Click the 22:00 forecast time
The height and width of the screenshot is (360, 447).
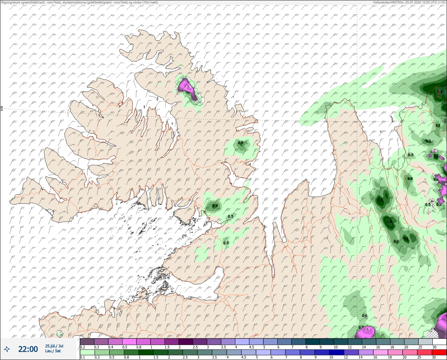[28, 349]
